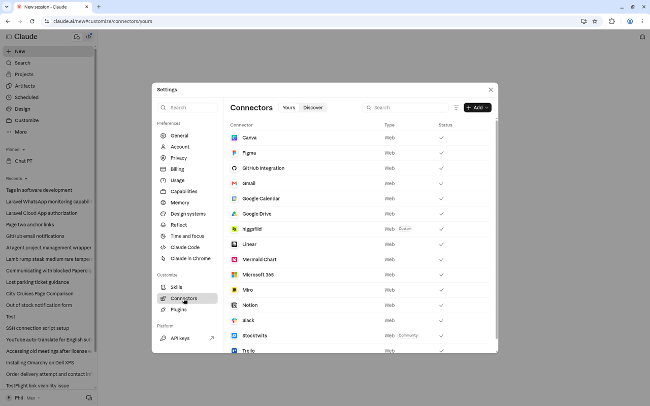Viewport: 650px width, 406px height.
Task: Open the Skills settings section
Action: [x=187, y=287]
